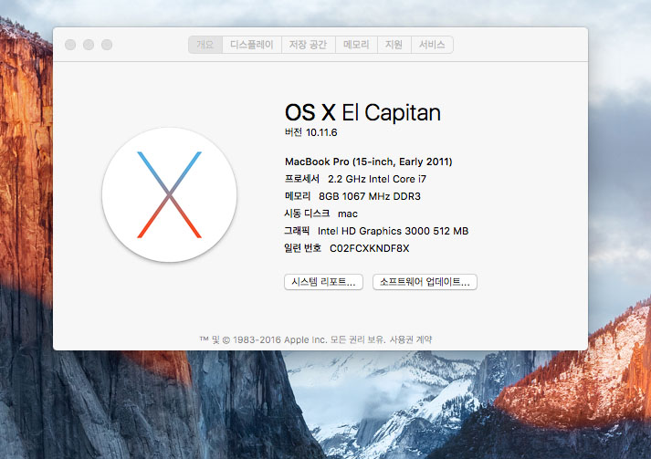Open the 시스템 리포트 button
Screen dimensions: 651x459
click(323, 282)
